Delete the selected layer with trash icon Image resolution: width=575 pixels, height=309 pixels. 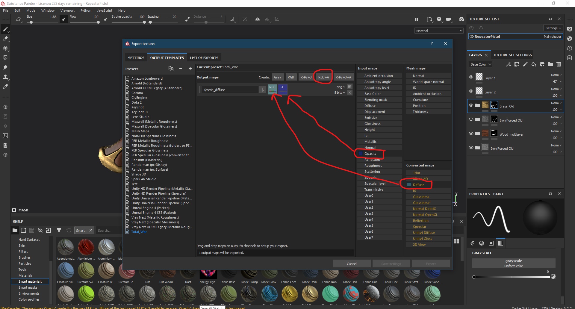point(559,64)
